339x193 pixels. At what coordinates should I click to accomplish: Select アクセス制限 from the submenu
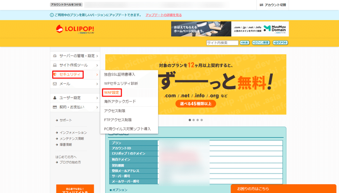[114, 111]
